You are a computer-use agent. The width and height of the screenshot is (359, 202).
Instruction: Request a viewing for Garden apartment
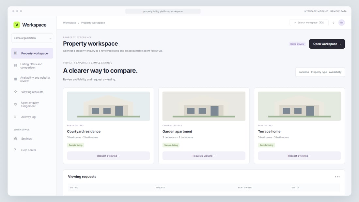(x=204, y=156)
